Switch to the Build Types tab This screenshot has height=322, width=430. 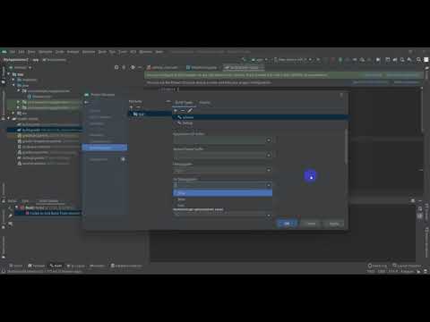pos(184,102)
